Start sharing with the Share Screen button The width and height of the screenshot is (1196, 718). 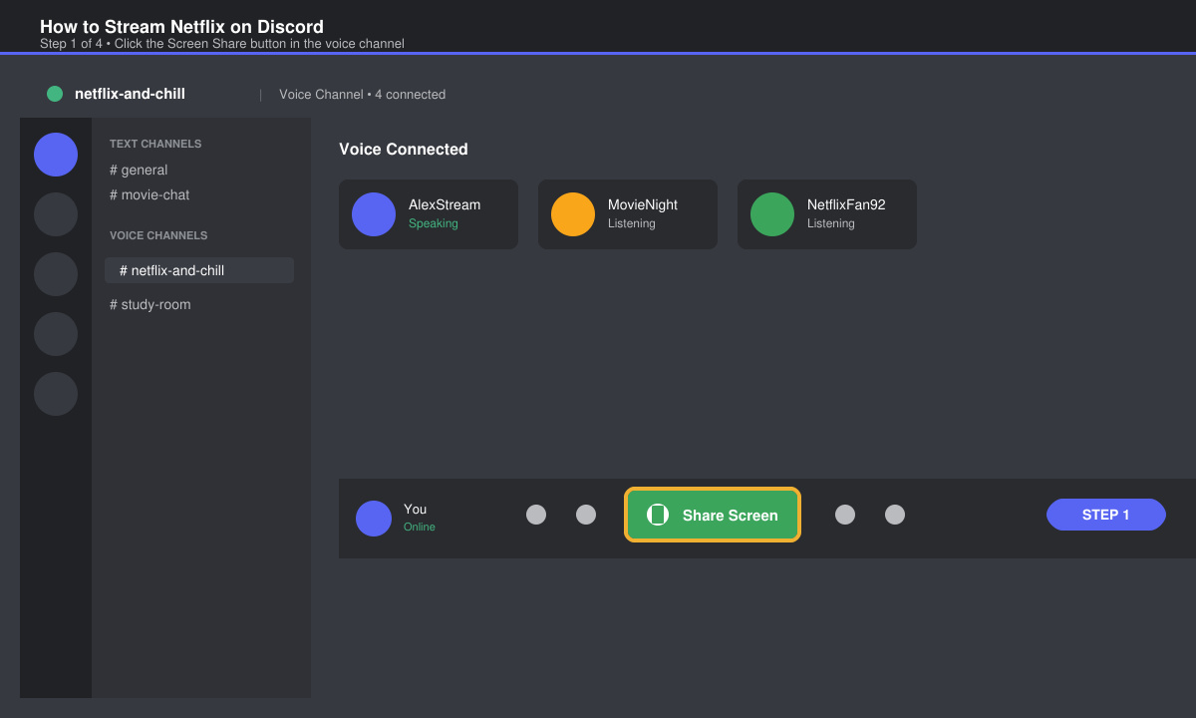click(x=713, y=515)
